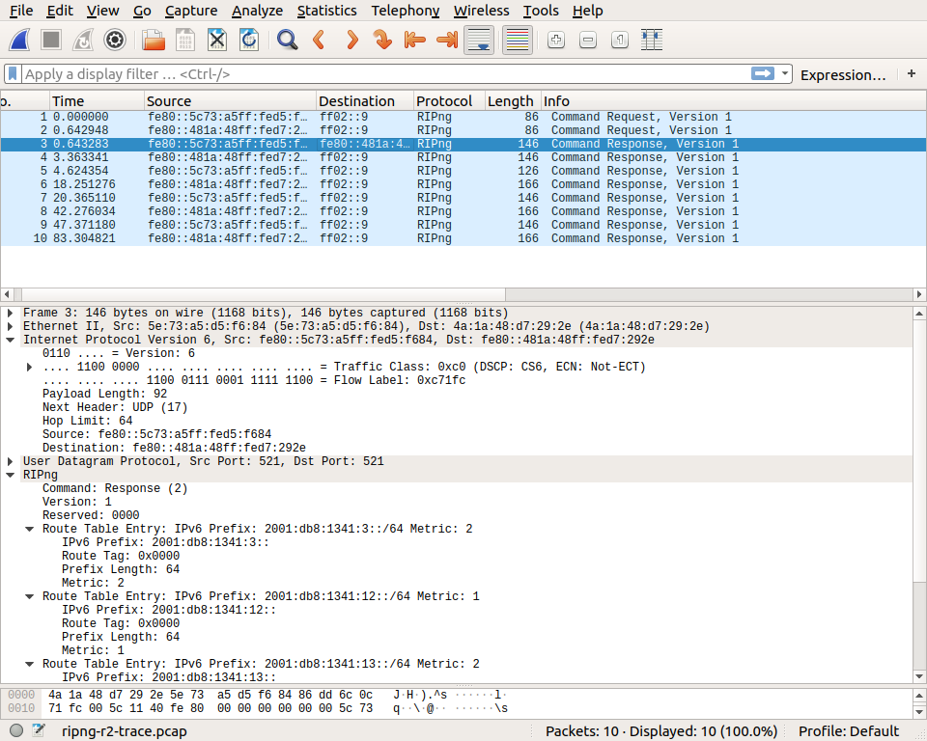927x741 pixels.
Task: Reset text to normal size
Action: coord(620,41)
